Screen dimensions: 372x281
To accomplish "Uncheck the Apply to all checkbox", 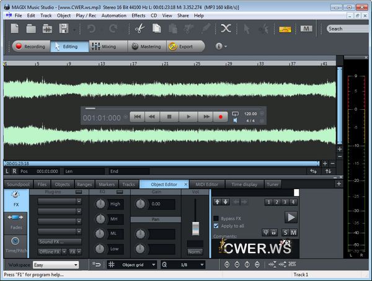I will point(216,226).
